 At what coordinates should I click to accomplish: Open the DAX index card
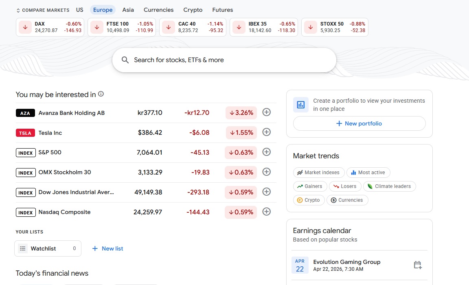point(50,27)
